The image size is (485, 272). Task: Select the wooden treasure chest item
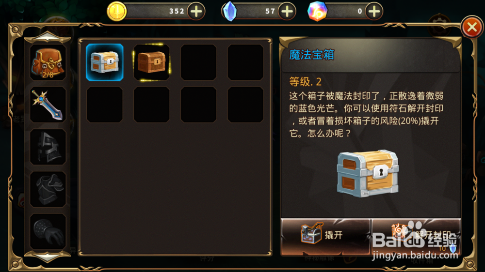151,62
